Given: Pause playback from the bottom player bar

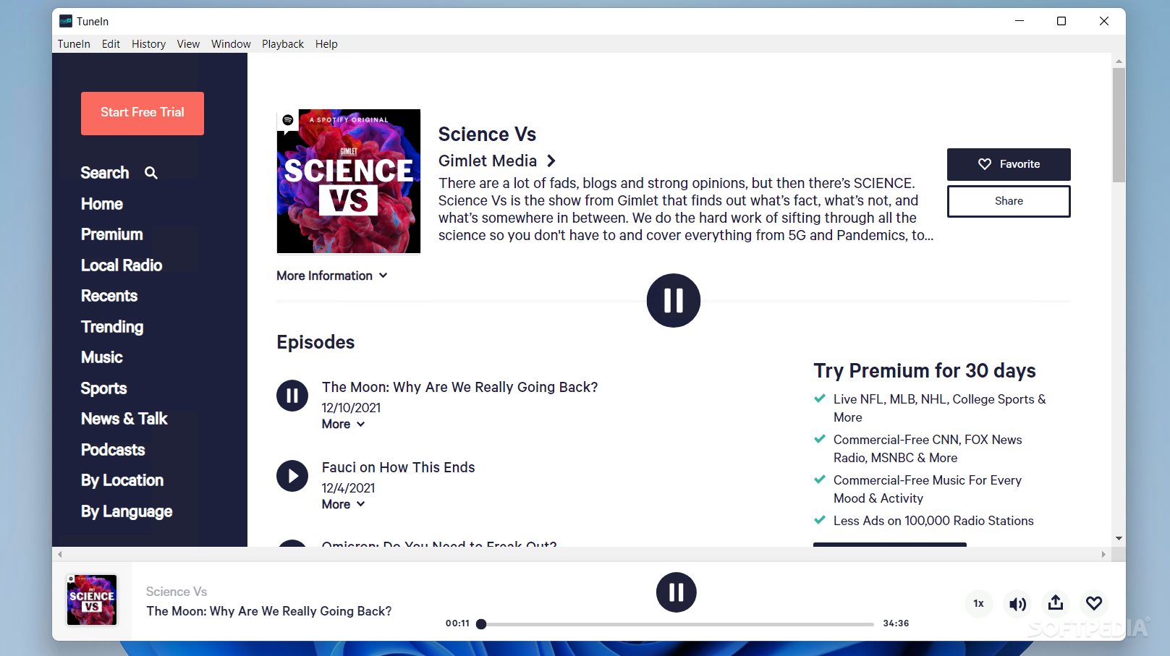Looking at the screenshot, I should click(676, 592).
